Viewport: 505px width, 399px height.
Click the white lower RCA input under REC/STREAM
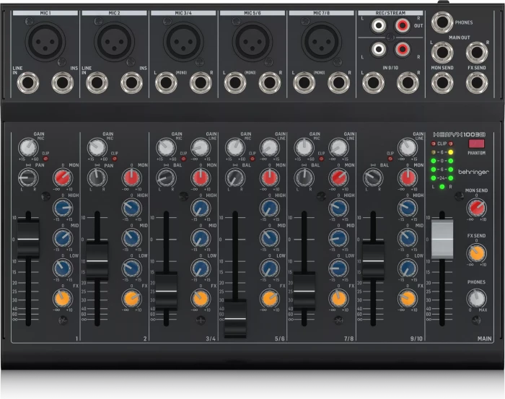(x=379, y=49)
